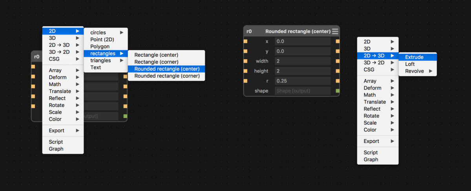Choose Polygon from the 2D submenu
Screen dimensions: 471x191
tap(100, 46)
